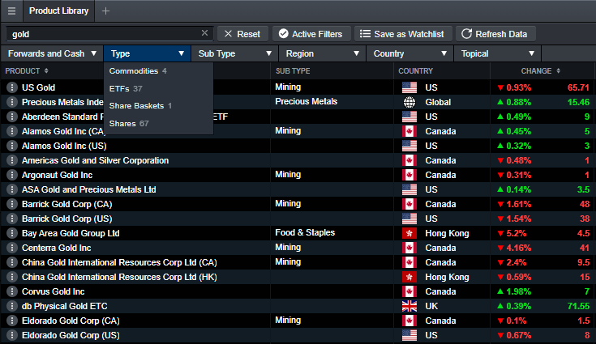Open options menu for Centerra Gold Inc
This screenshot has height=344, width=596.
coord(12,248)
